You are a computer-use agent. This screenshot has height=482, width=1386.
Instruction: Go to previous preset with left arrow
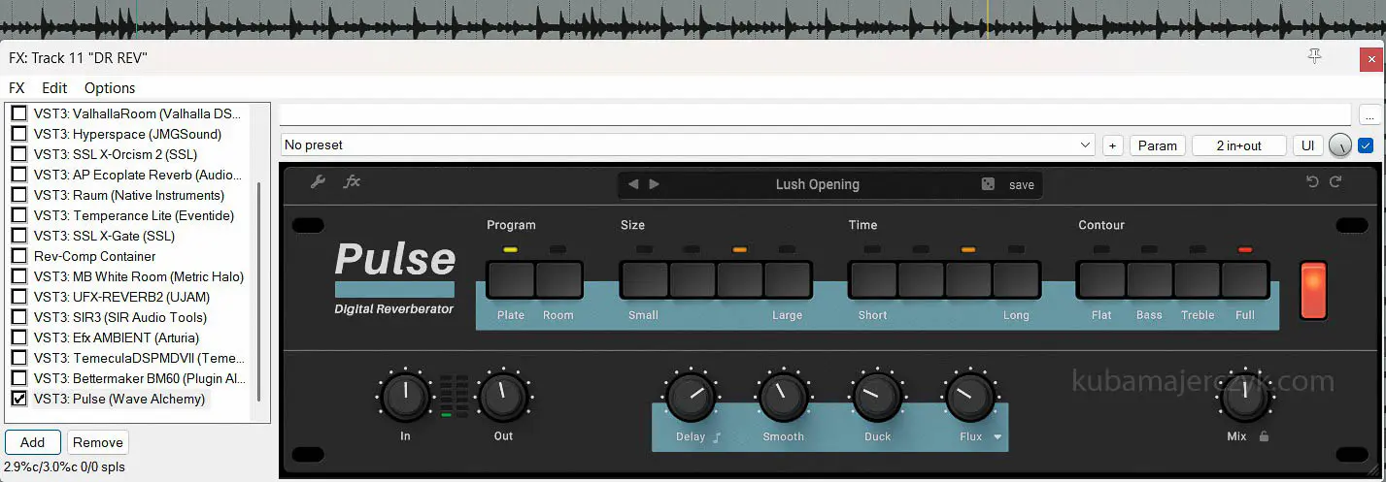coord(633,184)
